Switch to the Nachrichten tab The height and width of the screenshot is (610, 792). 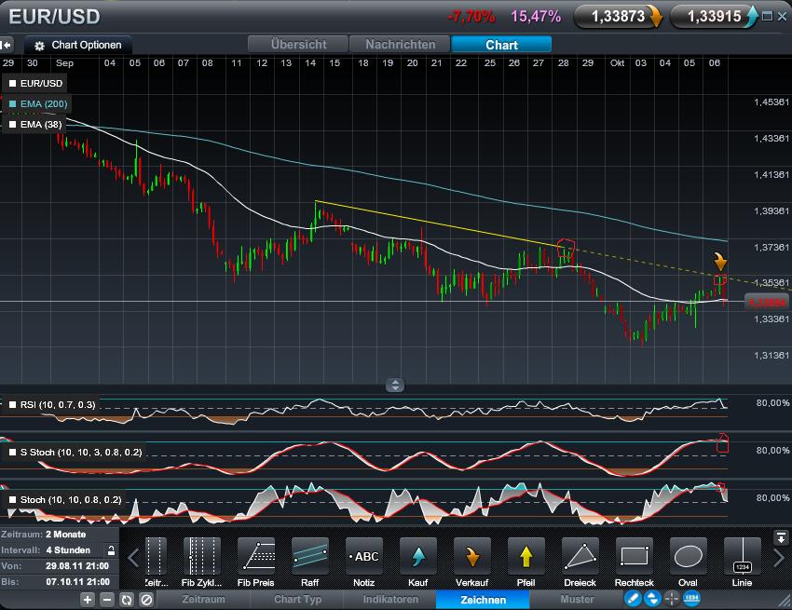coord(398,44)
